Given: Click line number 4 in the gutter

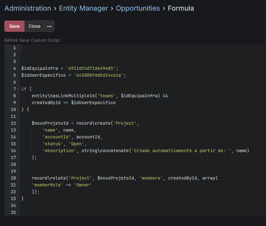Looking at the screenshot, I should (14, 69).
